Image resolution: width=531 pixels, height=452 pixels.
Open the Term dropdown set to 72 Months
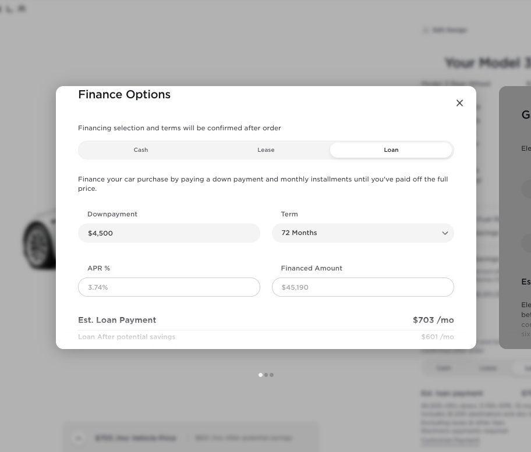click(363, 233)
